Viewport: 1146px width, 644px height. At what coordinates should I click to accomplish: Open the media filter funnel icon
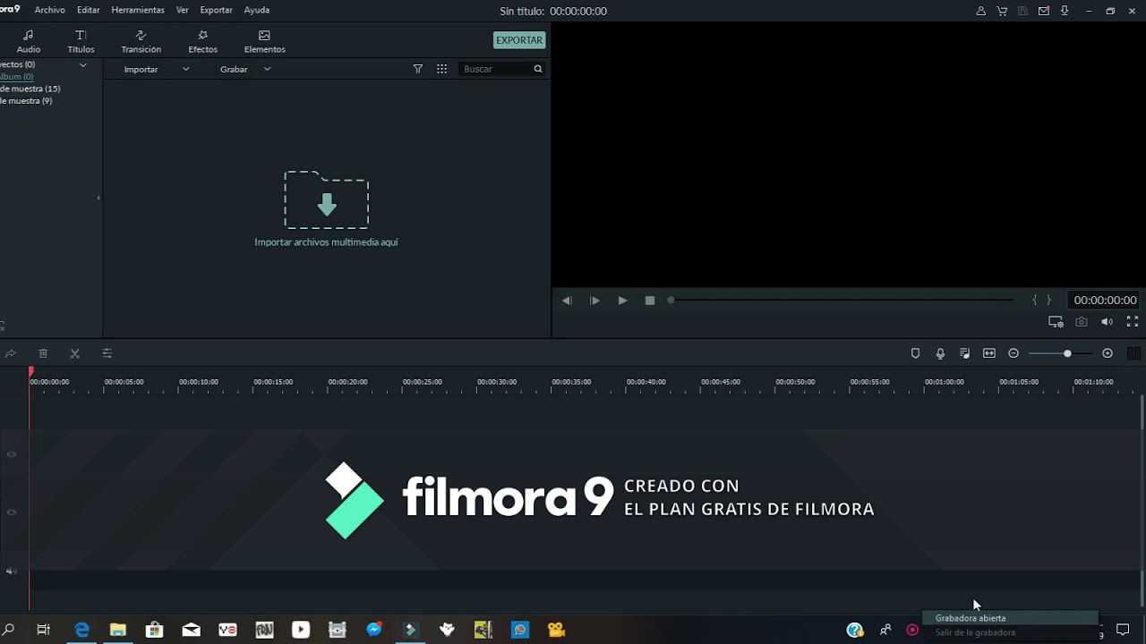click(x=417, y=69)
